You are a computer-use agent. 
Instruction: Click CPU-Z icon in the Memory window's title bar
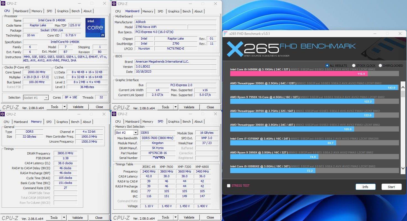(x=3, y=114)
